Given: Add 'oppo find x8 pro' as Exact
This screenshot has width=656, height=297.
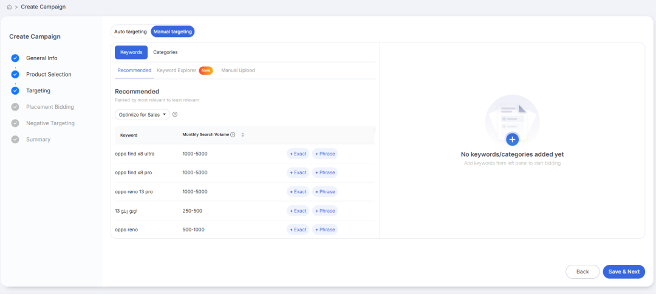Looking at the screenshot, I should 298,172.
